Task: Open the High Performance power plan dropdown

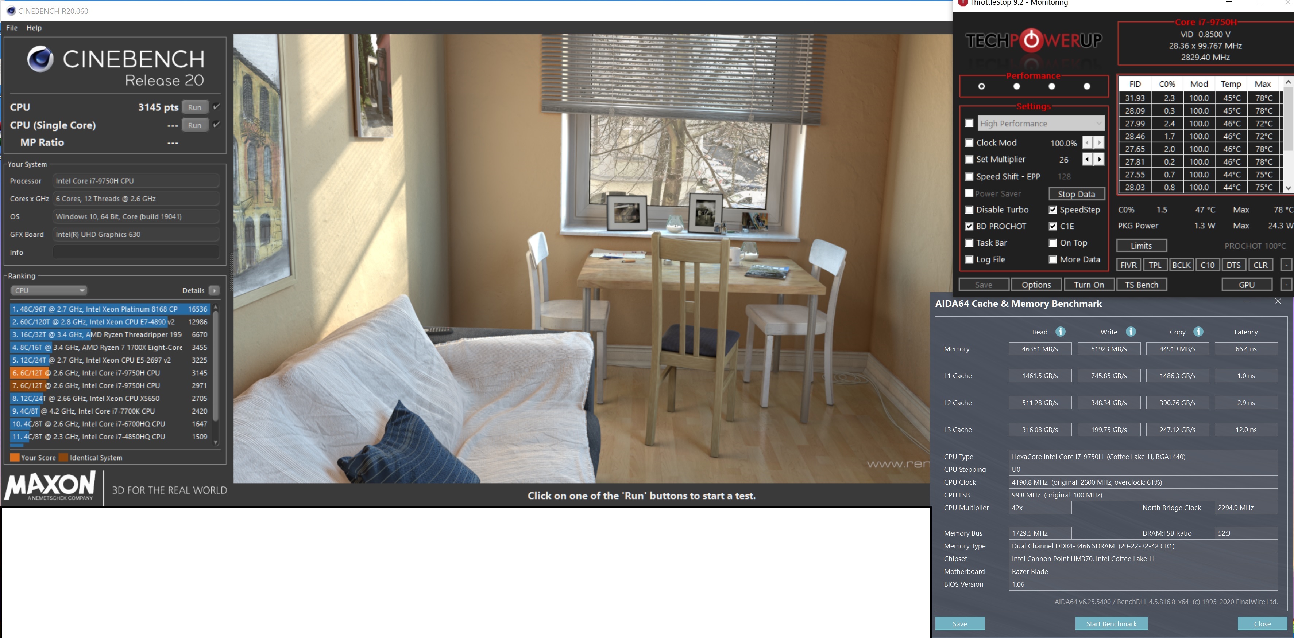Action: click(1041, 124)
